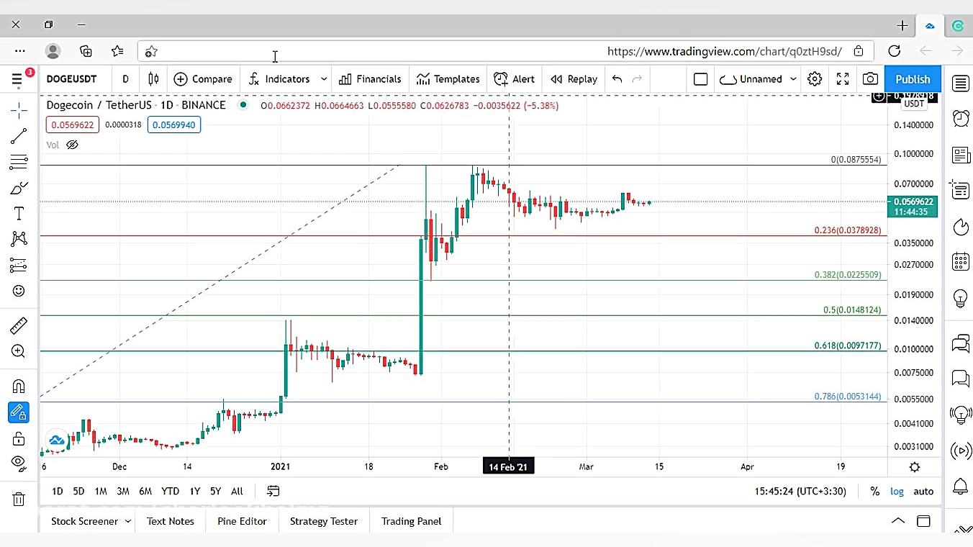This screenshot has height=547, width=973.
Task: Open the patterns drawing tools
Action: (19, 239)
